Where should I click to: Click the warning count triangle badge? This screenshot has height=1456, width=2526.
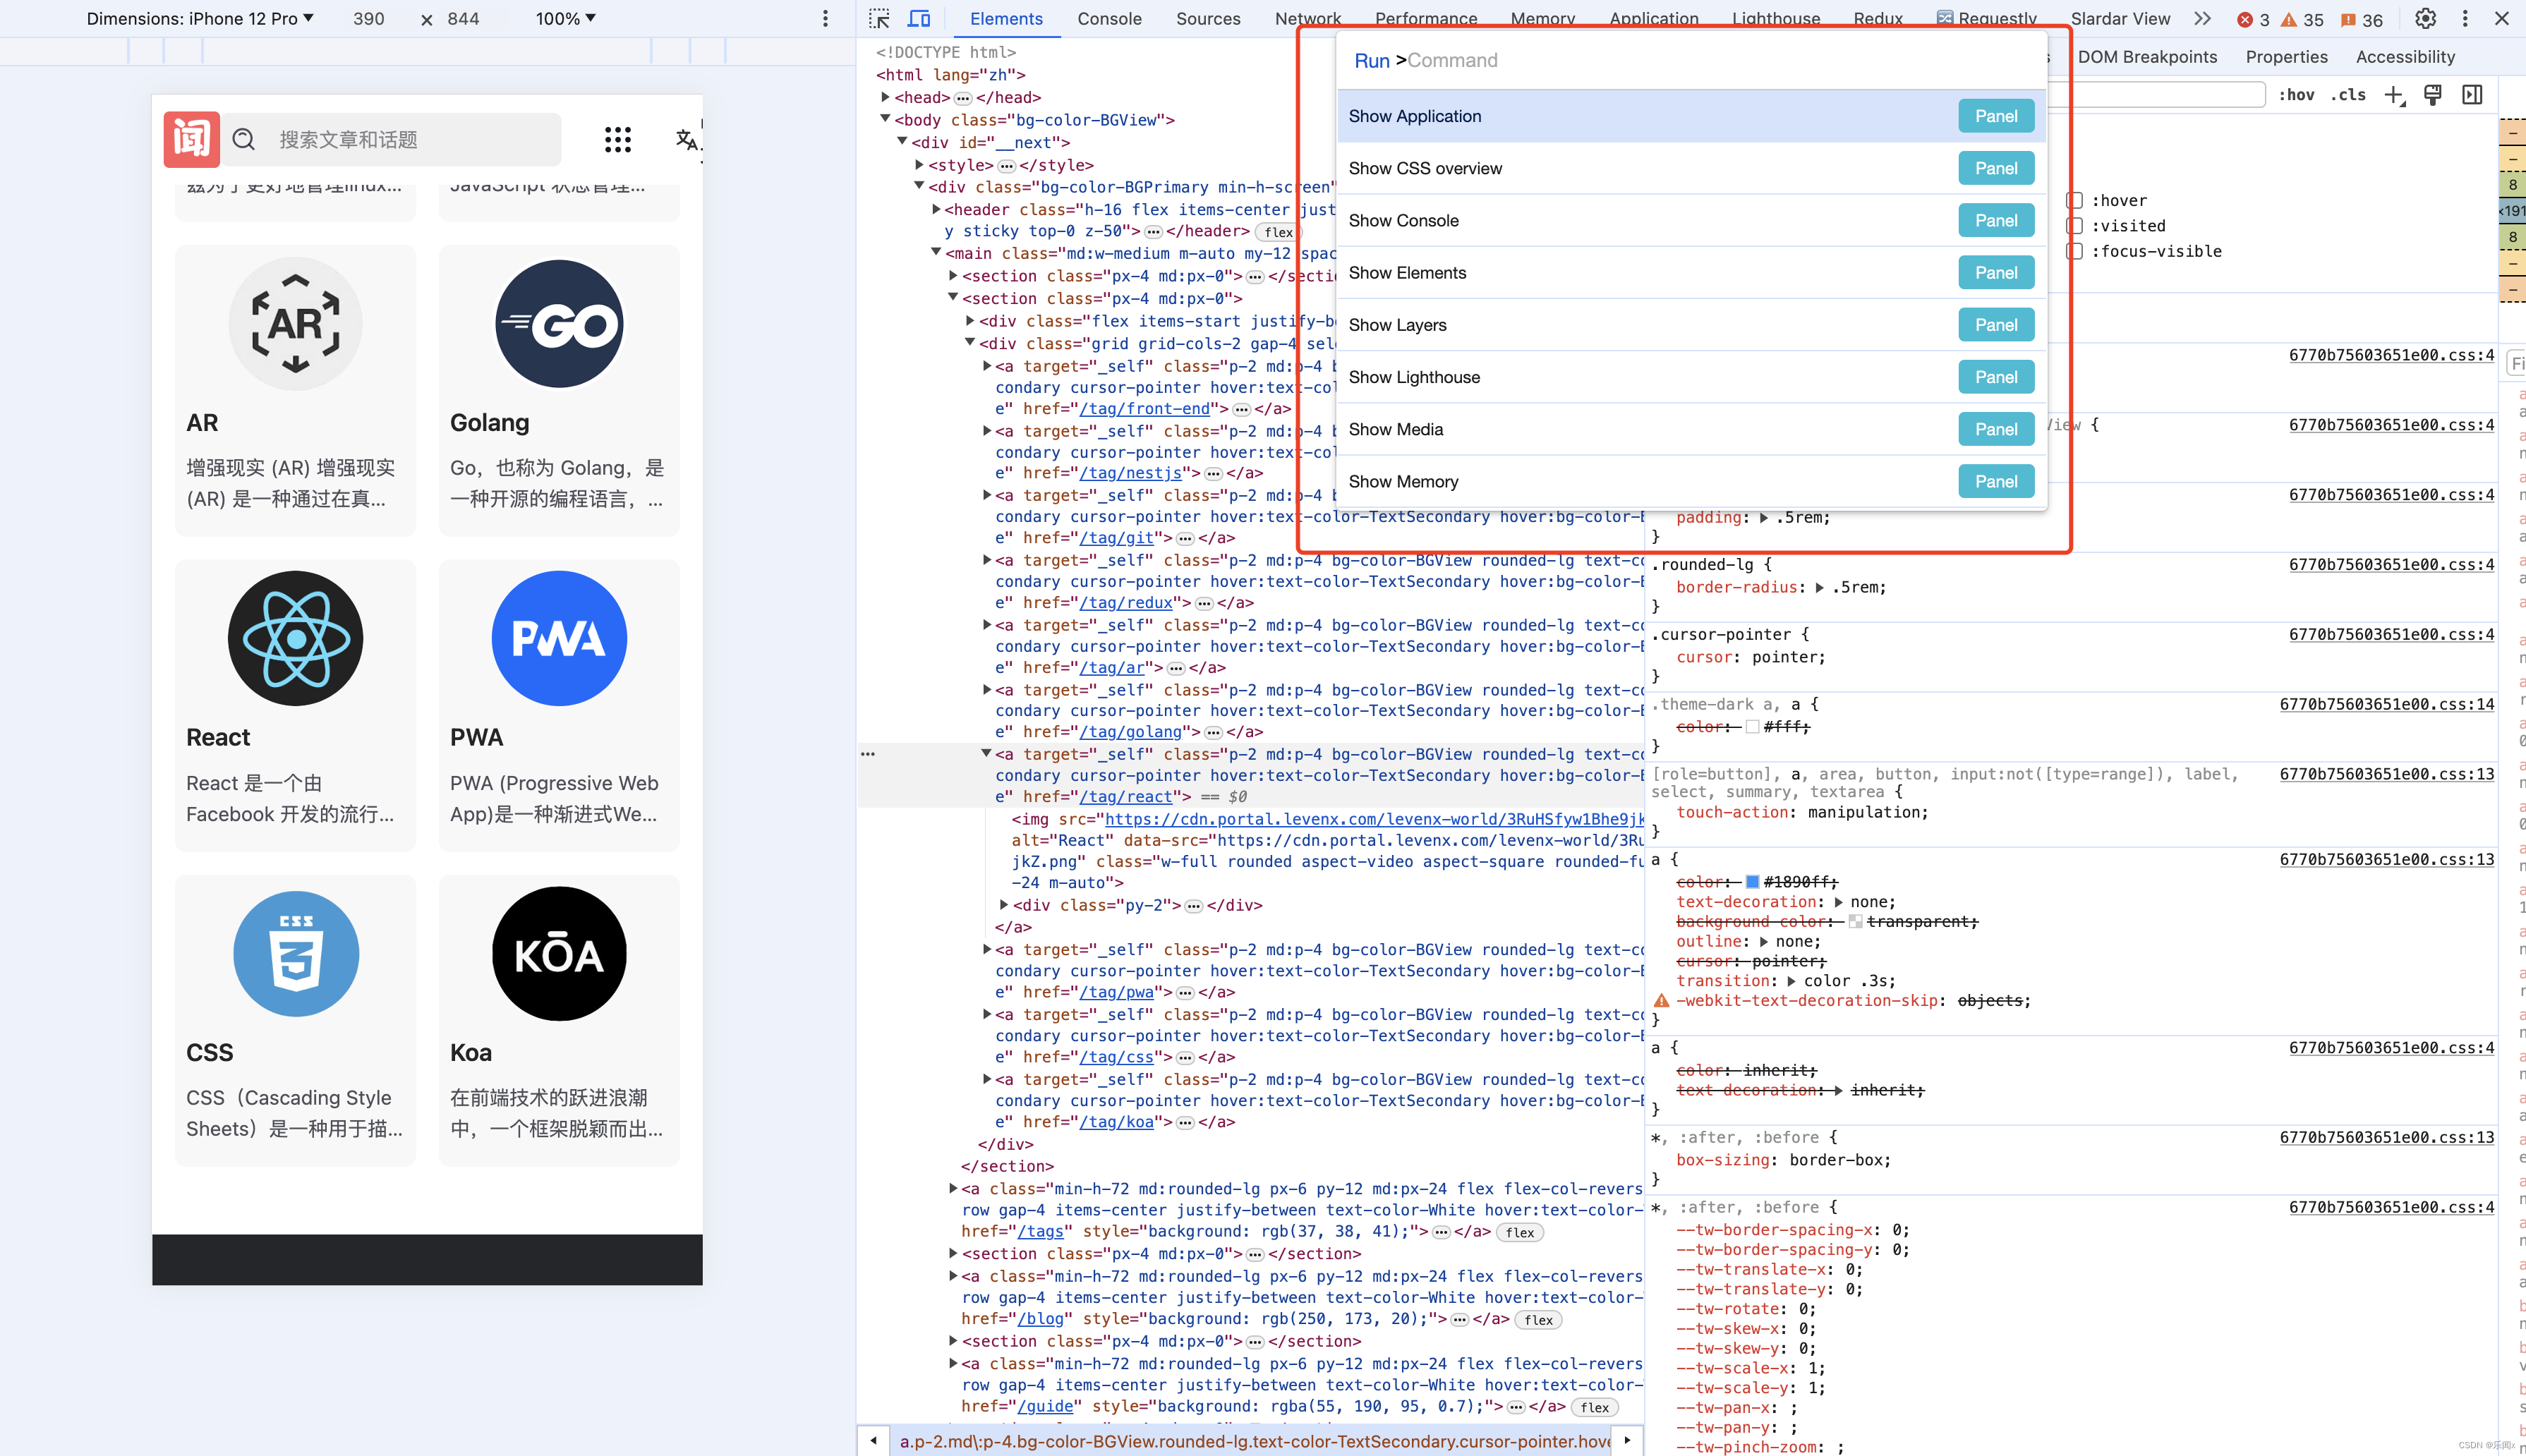(2301, 19)
